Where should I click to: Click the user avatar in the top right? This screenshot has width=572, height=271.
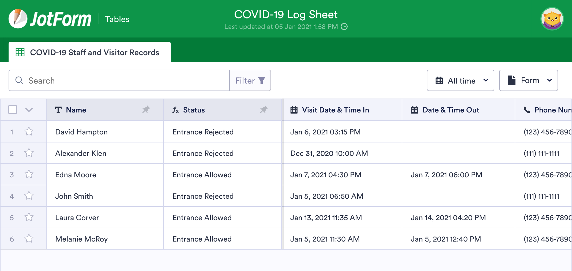click(552, 19)
